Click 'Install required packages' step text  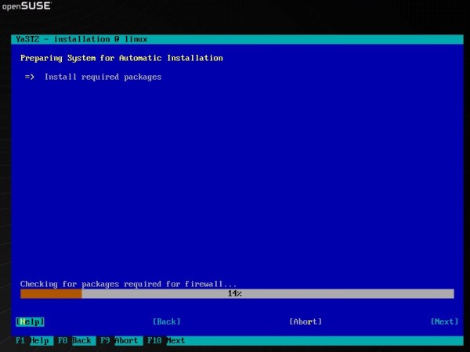tap(103, 77)
